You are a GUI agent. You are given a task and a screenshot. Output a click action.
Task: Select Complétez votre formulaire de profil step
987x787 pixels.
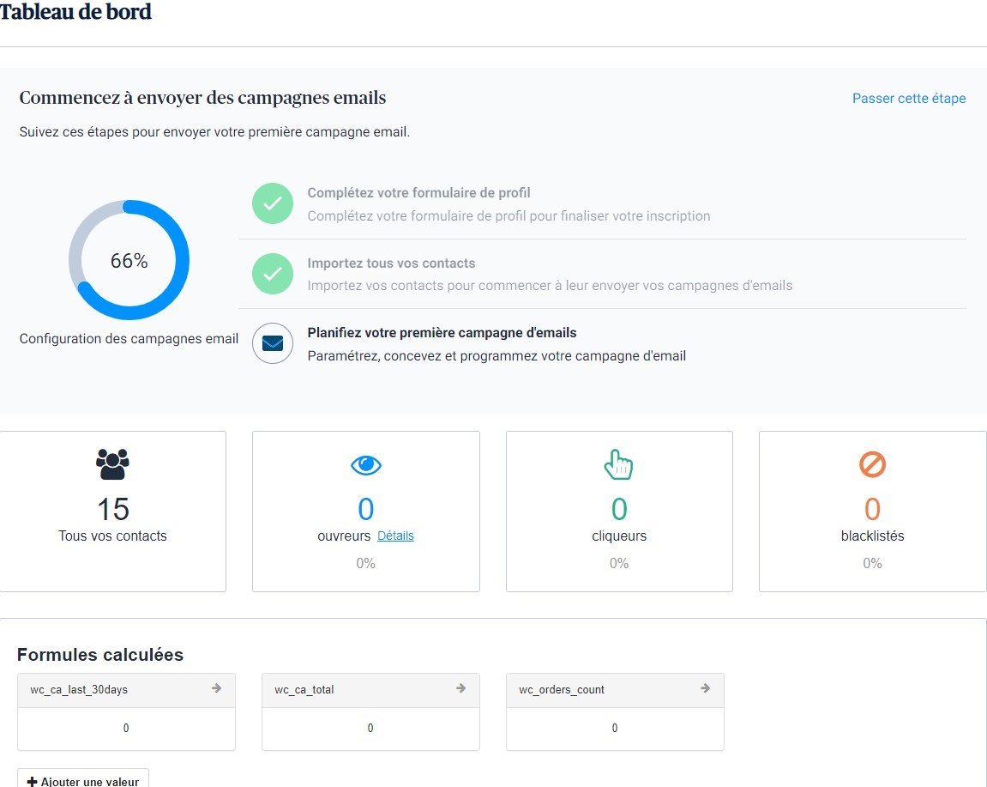coord(418,193)
